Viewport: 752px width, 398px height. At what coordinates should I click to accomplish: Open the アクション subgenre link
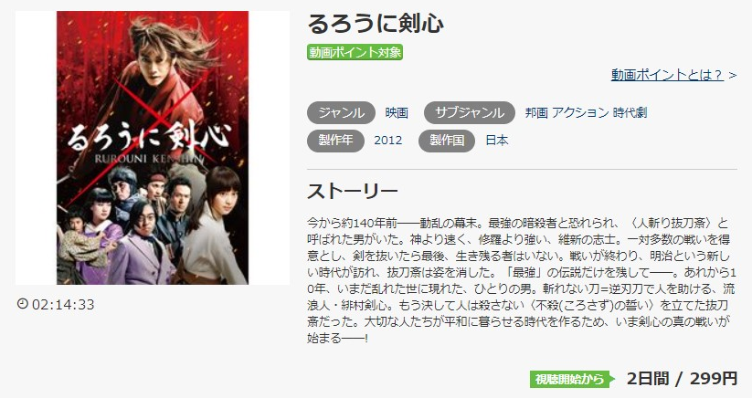[580, 113]
